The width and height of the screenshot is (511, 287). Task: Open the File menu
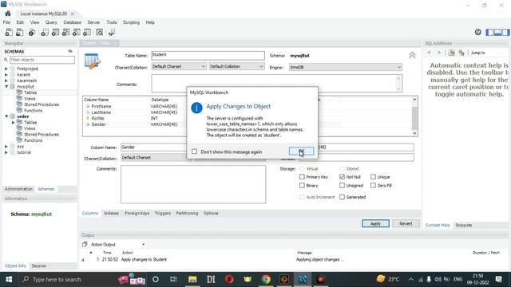(x=6, y=22)
